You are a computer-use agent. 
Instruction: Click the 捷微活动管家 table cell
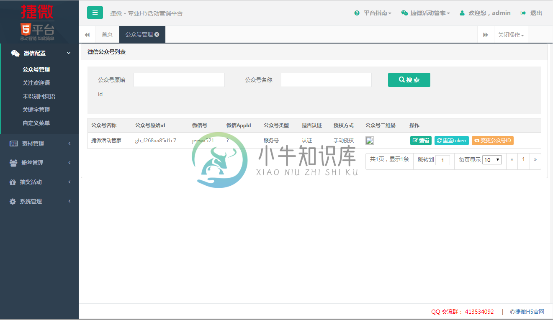tap(106, 141)
